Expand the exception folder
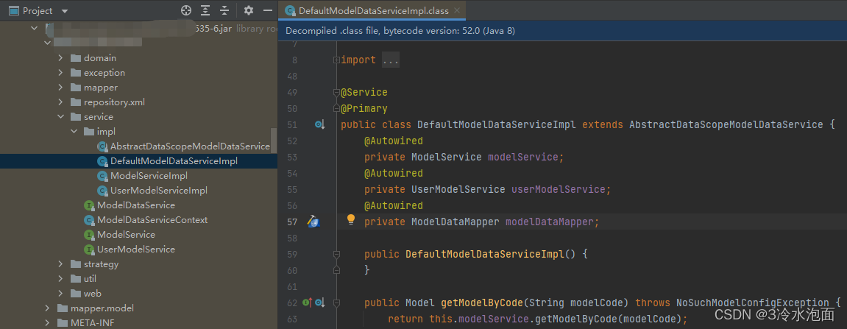Viewport: 847px width, 329px height. pyautogui.click(x=60, y=72)
